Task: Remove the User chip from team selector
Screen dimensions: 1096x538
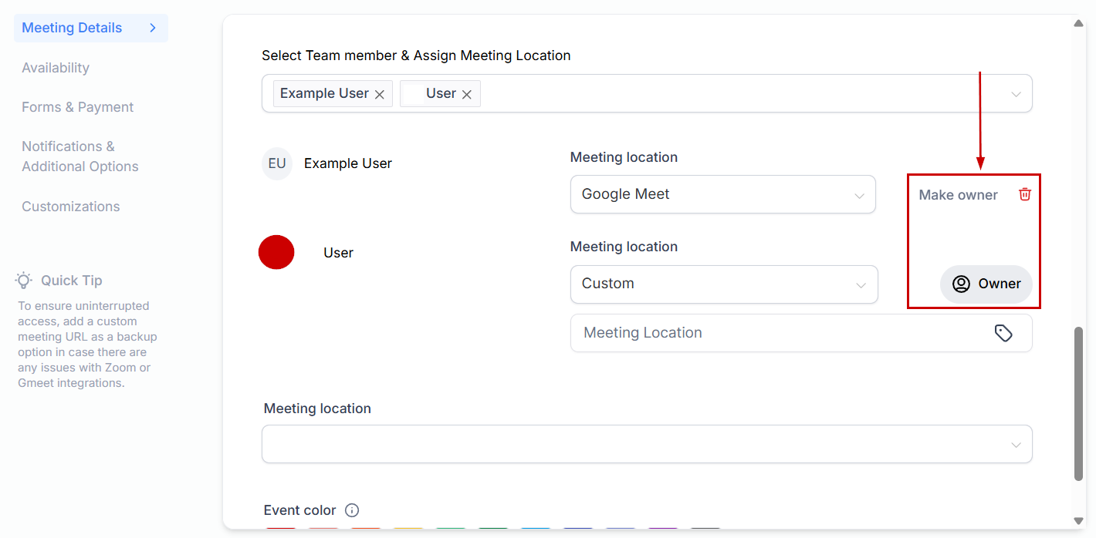Action: 467,94
